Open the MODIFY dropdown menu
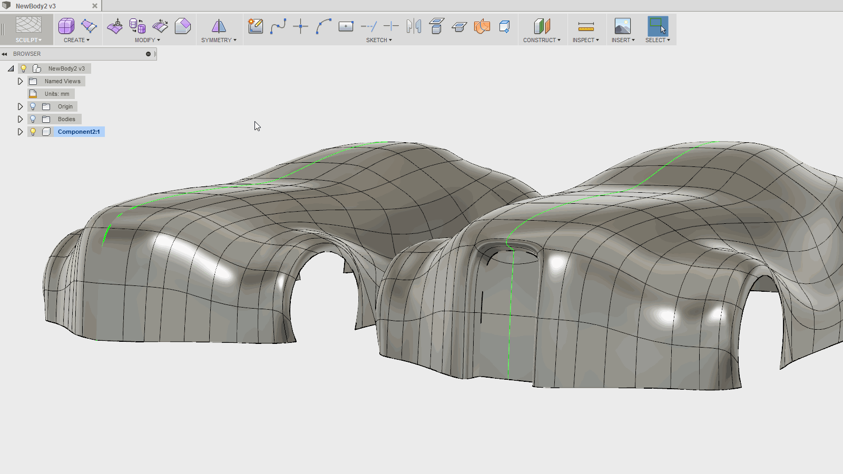843x474 pixels. (147, 40)
